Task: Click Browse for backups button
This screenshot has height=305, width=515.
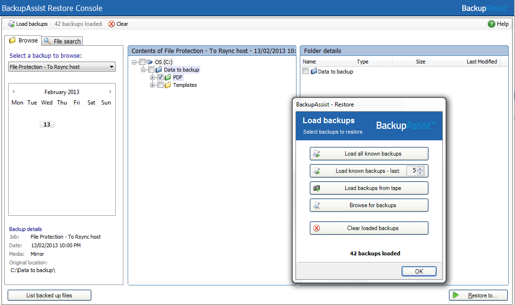Action: 369,205
